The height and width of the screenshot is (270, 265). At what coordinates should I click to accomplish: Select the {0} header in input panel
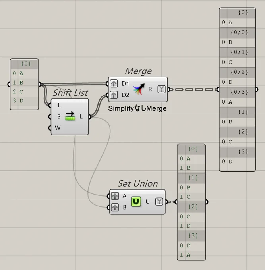(24, 64)
